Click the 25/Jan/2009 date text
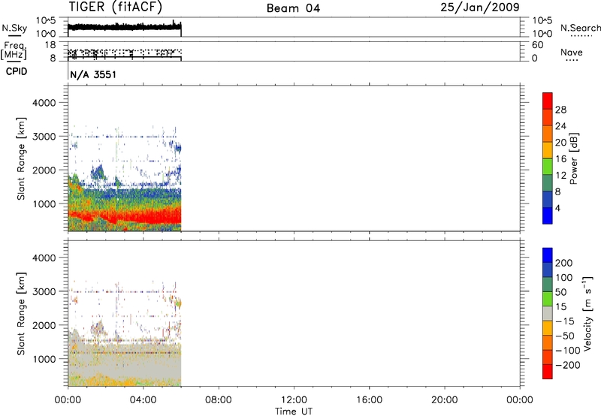601x416 pixels. [x=480, y=8]
